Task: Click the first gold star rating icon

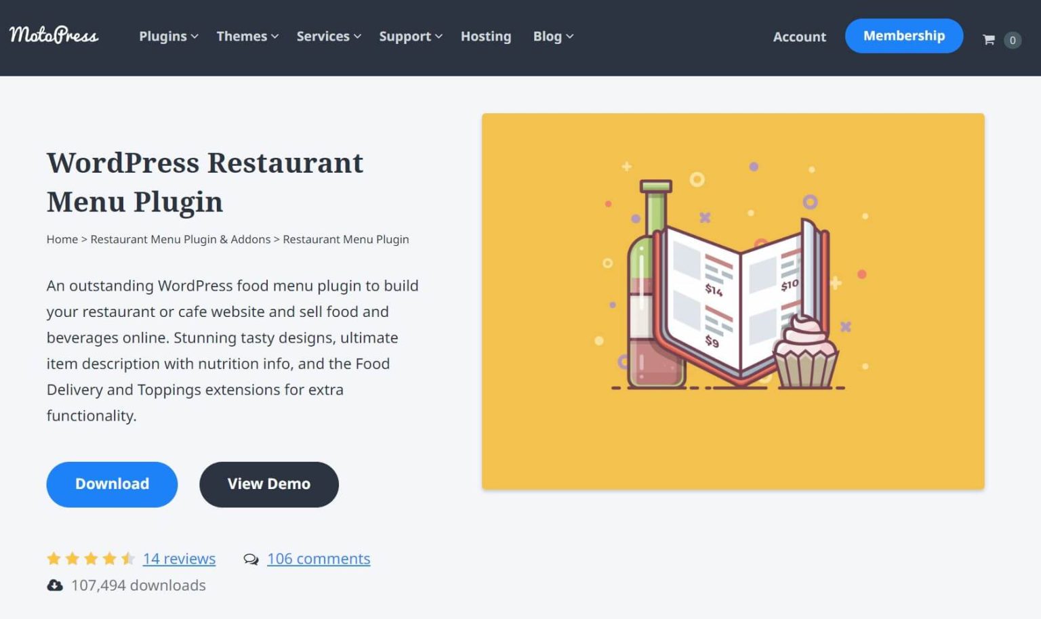Action: [x=54, y=558]
